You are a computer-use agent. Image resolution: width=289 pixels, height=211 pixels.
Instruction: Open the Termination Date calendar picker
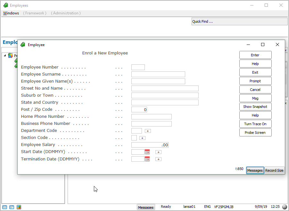click(147, 159)
